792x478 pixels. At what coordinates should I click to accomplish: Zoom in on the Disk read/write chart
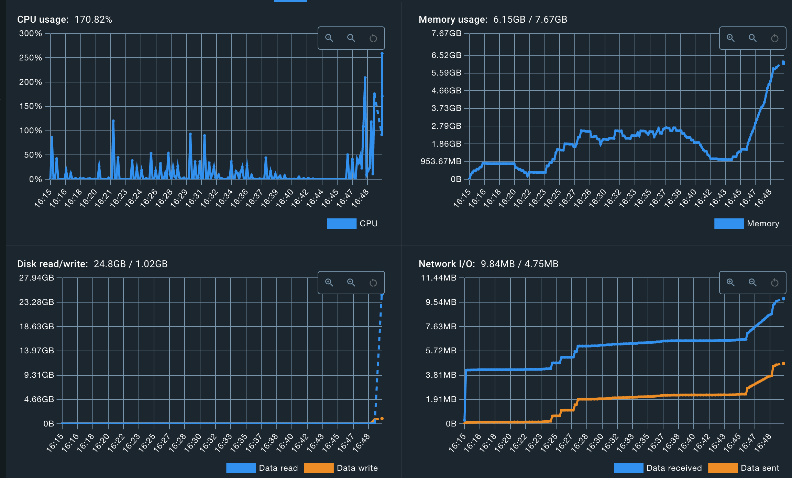pos(329,282)
